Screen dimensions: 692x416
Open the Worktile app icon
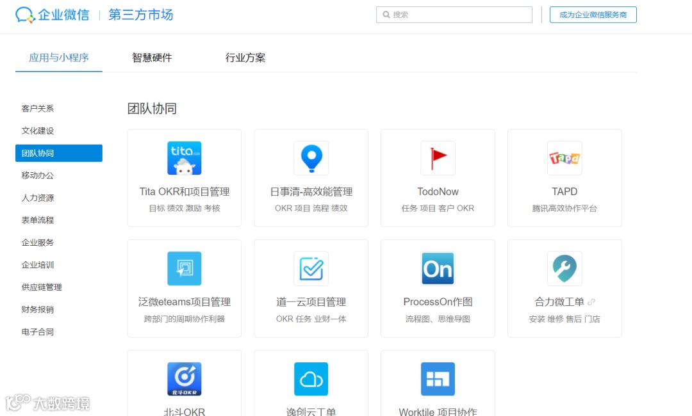tap(438, 379)
